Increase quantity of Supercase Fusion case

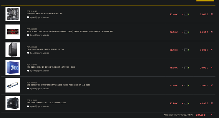[x=189, y=50]
